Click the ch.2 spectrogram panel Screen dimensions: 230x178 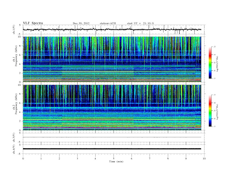[x=112, y=108]
